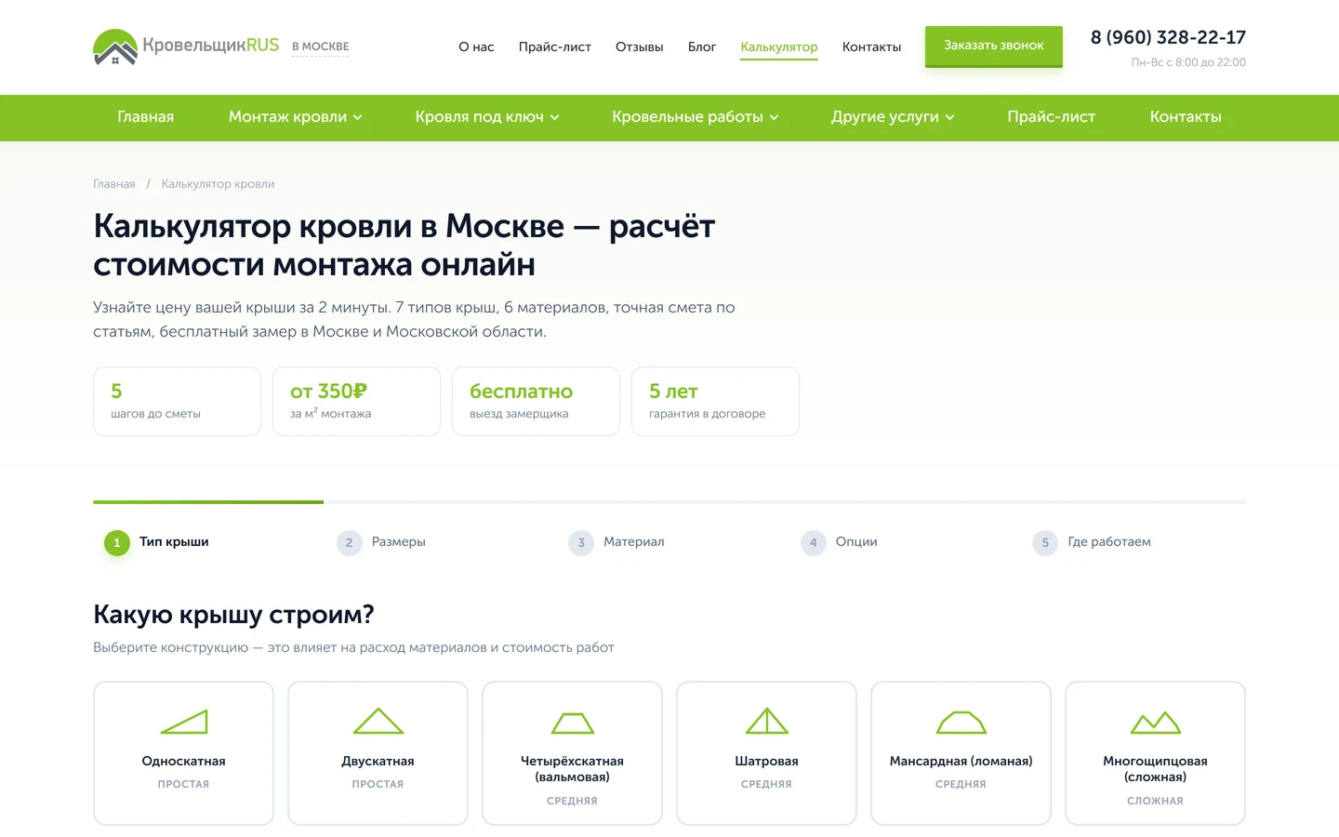Click the от 350₽ за м² stat card
This screenshot has width=1339, height=837.
(356, 401)
